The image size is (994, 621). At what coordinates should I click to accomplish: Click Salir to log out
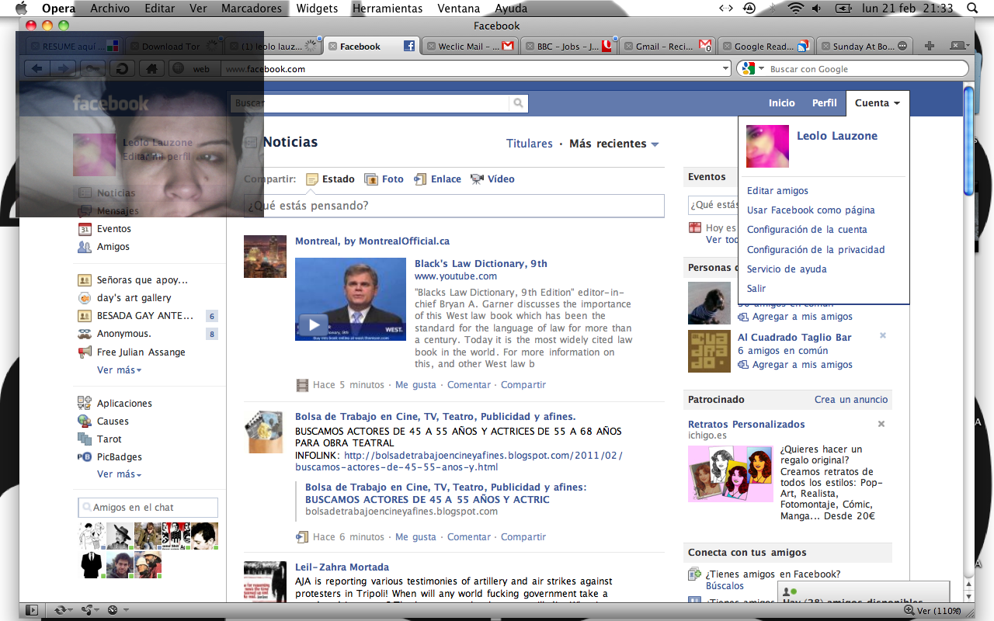click(756, 289)
